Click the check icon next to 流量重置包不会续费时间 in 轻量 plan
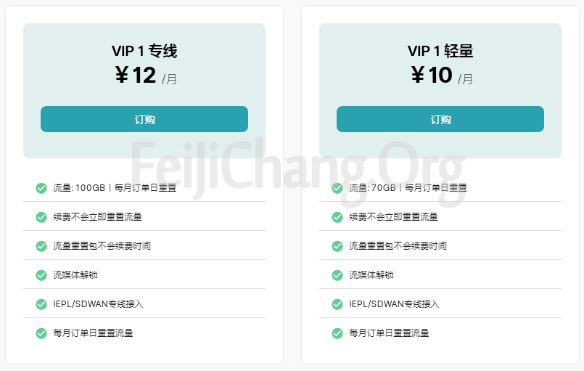 tap(337, 246)
